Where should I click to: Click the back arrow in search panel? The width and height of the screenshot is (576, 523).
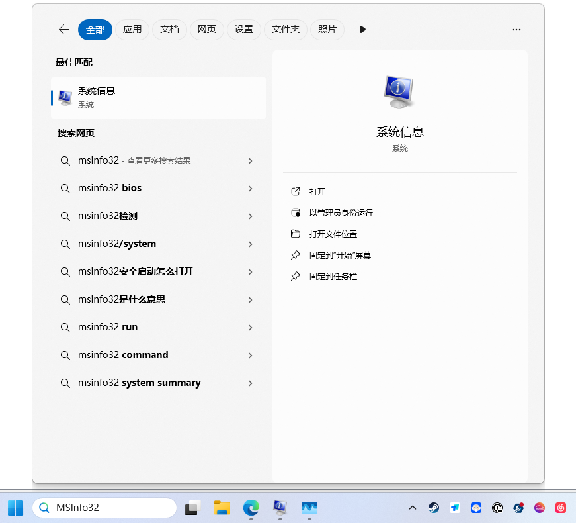click(64, 30)
